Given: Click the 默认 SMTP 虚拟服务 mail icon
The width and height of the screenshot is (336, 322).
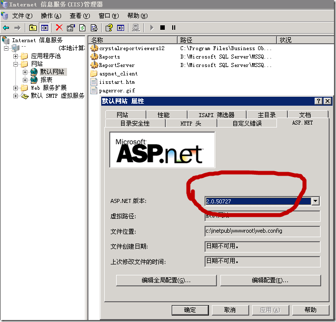Looking at the screenshot, I should pyautogui.click(x=25, y=96).
